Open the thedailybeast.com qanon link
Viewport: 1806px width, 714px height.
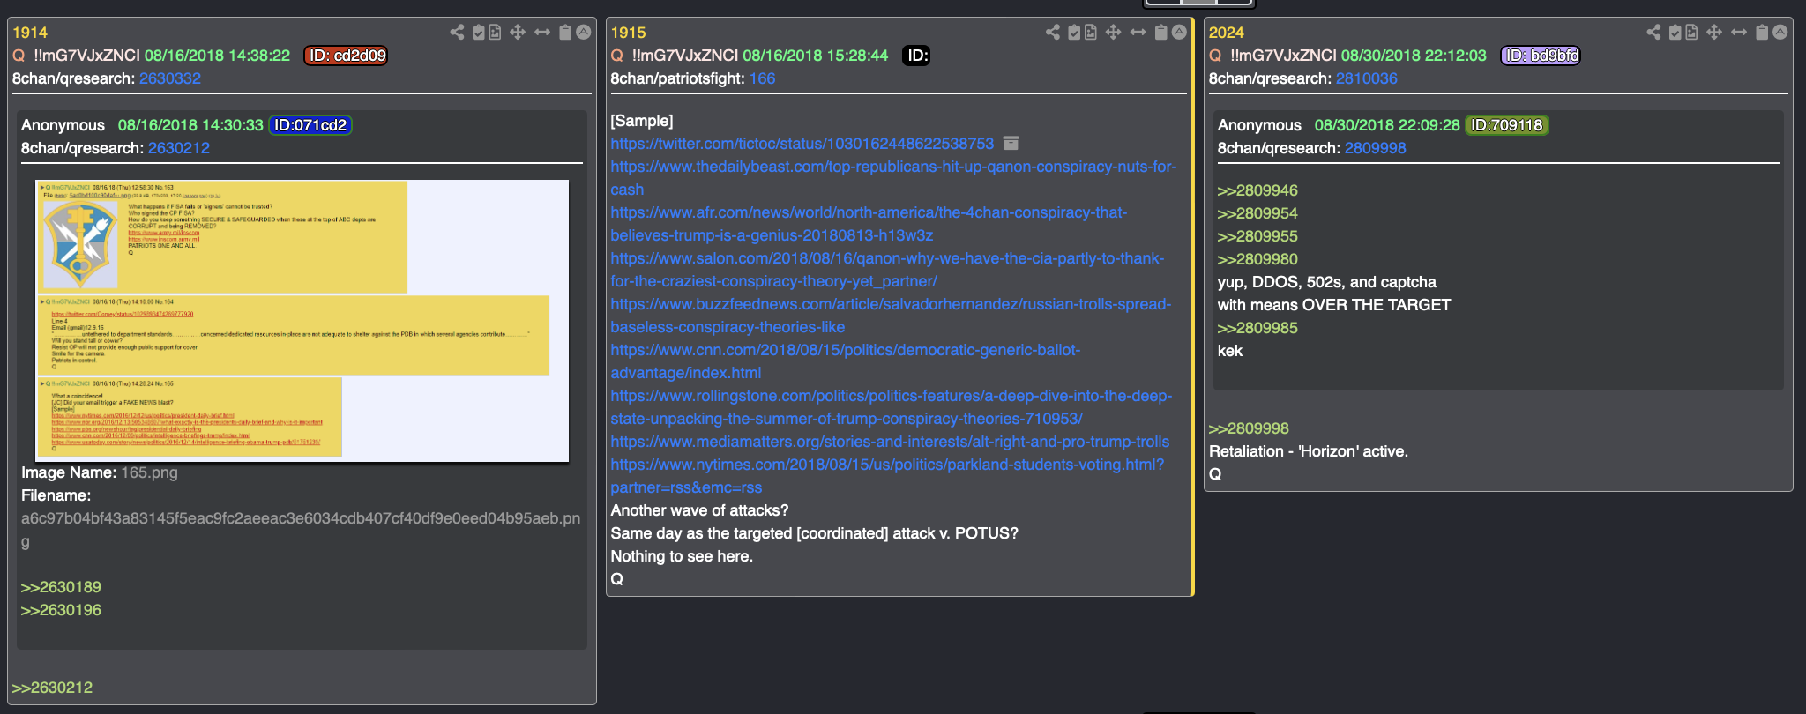(893, 178)
